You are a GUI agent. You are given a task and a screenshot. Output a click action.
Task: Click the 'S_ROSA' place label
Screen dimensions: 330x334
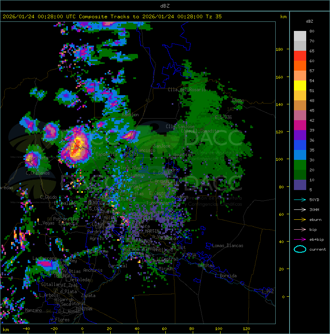[189, 255]
